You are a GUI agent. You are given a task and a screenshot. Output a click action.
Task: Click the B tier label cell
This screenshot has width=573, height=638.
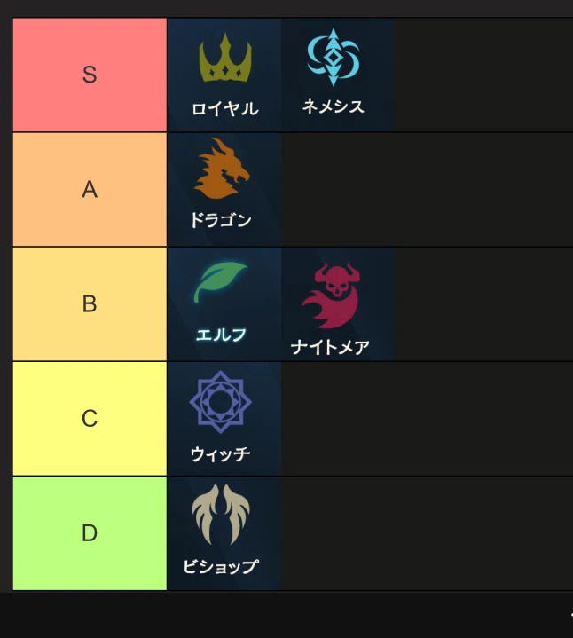90,304
